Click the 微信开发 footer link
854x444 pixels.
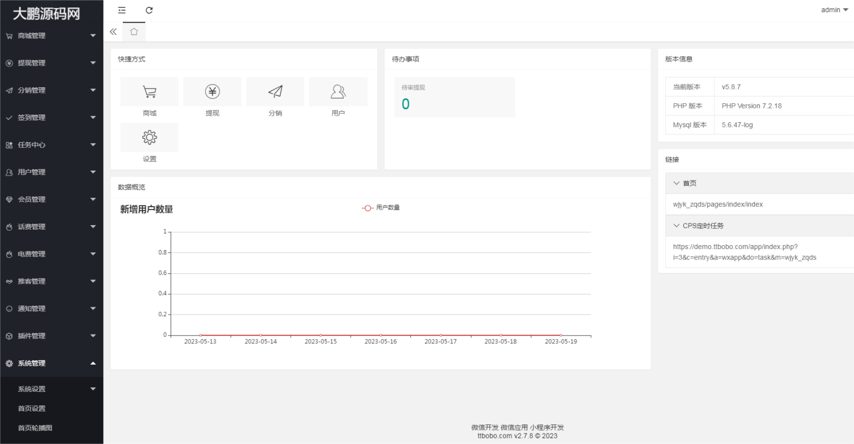tap(485, 427)
